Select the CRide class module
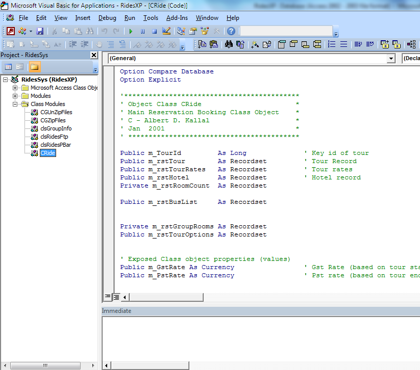Screen dimensions: 420x370 pos(47,153)
